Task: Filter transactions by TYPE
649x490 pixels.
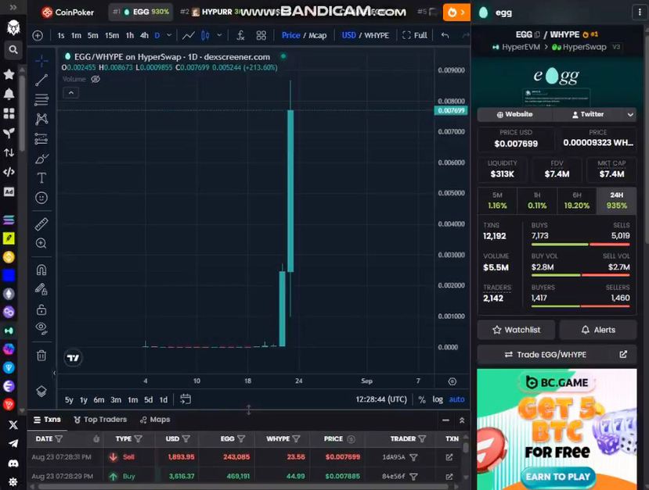Action: click(x=139, y=438)
